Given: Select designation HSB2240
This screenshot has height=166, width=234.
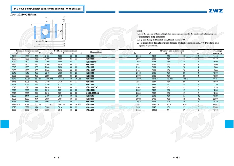Looking at the screenshot, I should click(89, 84).
